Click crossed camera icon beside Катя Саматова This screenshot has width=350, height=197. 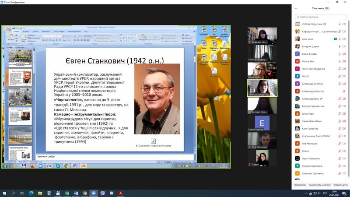[x=344, y=129]
